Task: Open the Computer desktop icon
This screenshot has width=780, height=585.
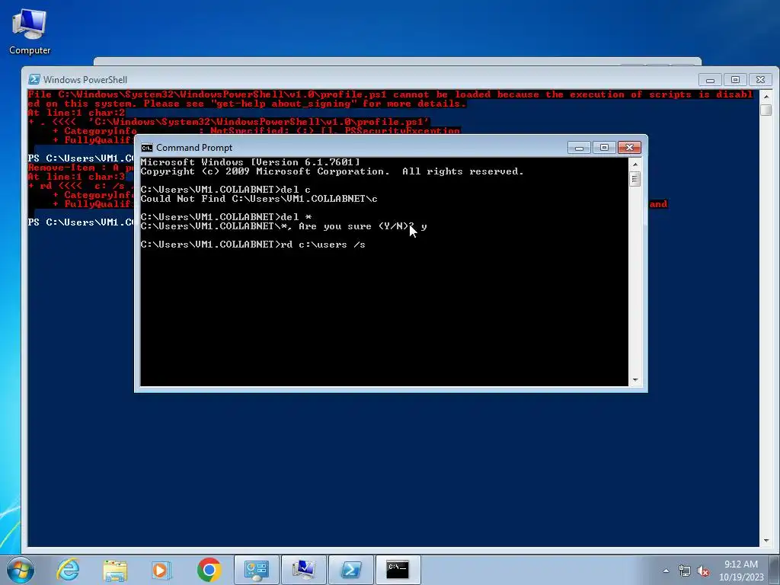Action: (x=30, y=32)
